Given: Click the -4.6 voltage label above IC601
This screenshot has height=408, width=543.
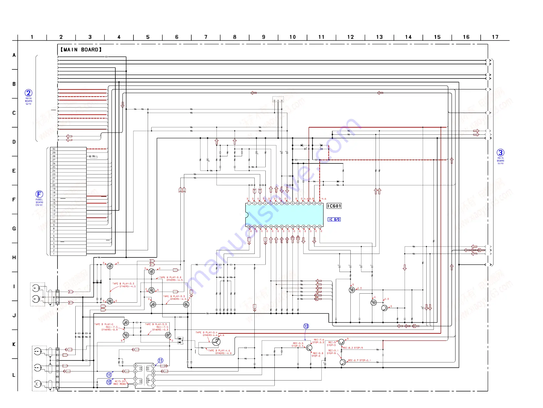Looking at the screenshot, I should point(324,199).
